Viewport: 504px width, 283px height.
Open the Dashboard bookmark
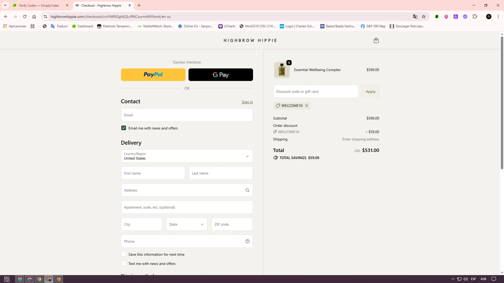tap(82, 26)
